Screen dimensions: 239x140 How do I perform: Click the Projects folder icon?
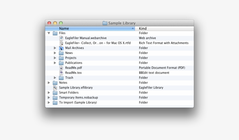point(61,58)
